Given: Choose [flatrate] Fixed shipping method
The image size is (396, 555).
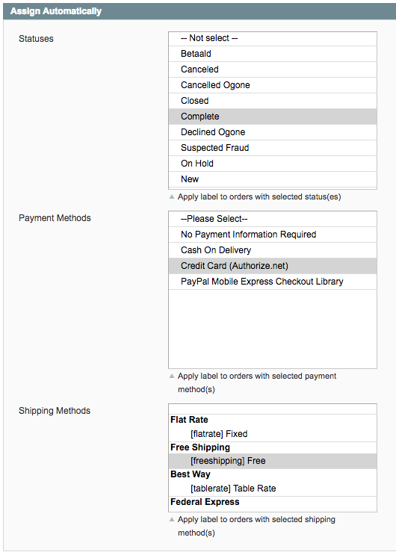Looking at the screenshot, I should click(273, 434).
